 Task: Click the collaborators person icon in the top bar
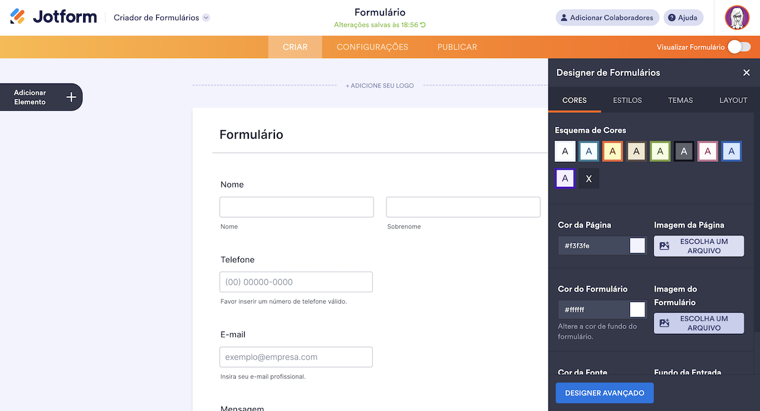[x=563, y=17]
